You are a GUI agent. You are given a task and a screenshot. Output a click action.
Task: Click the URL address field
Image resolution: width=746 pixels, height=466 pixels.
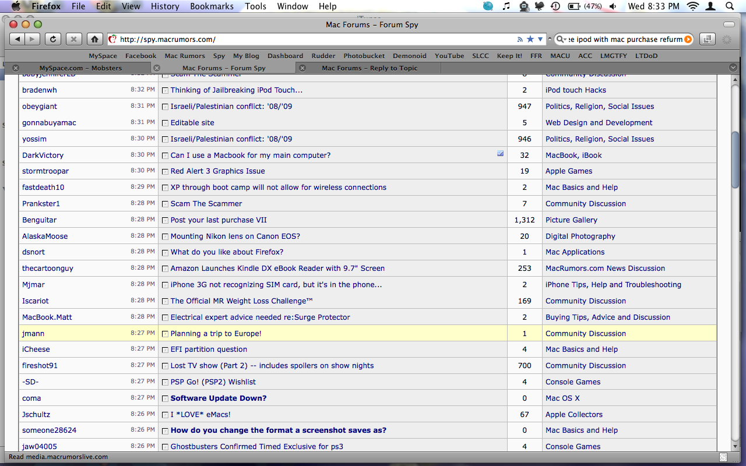click(x=318, y=40)
